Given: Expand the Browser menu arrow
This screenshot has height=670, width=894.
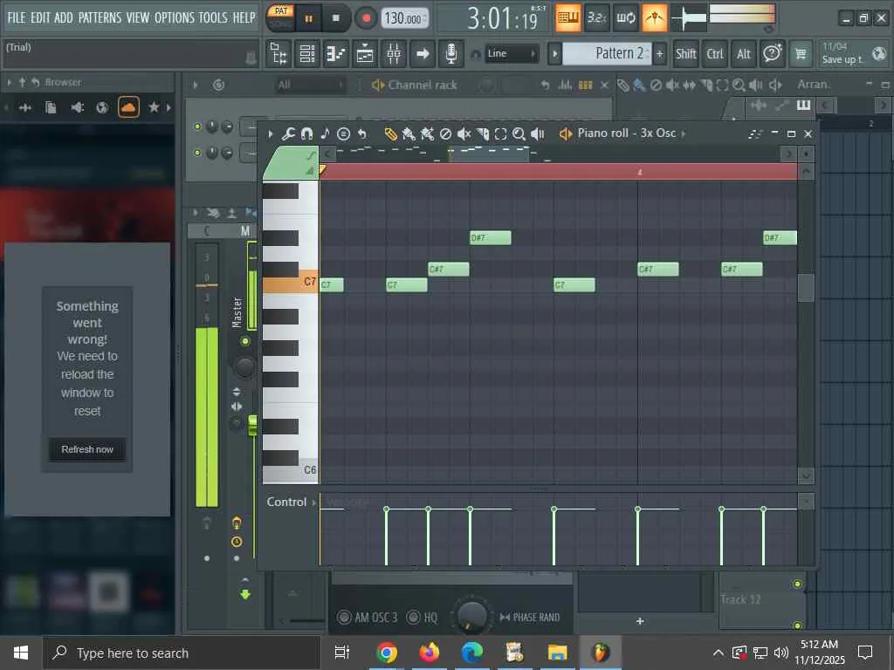Looking at the screenshot, I should click(9, 83).
